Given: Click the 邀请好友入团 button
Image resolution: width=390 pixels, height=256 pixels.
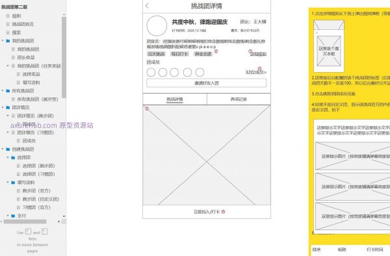Looking at the screenshot, I should [207, 83].
